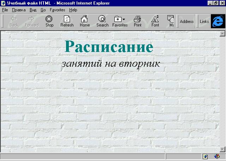Reload the page with Refresh
Screen dimensions: 226x161
[67, 21]
